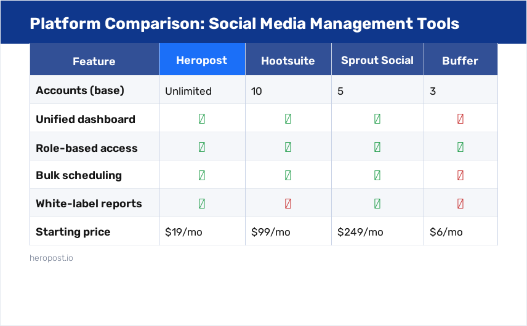The image size is (527, 326).
Task: Click the Unified dashboard row label
Action: click(86, 119)
